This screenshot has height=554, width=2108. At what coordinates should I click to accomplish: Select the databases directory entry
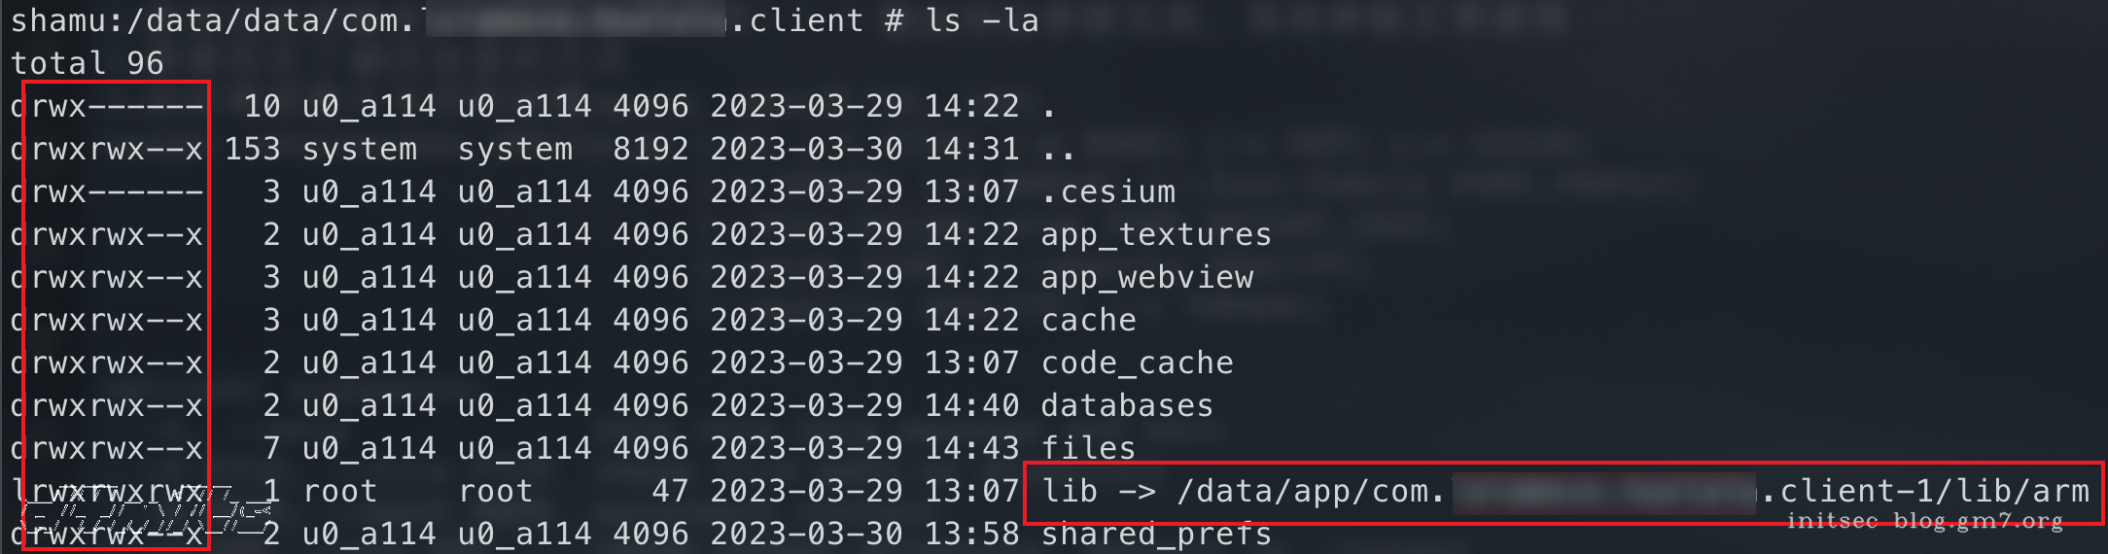(1127, 406)
